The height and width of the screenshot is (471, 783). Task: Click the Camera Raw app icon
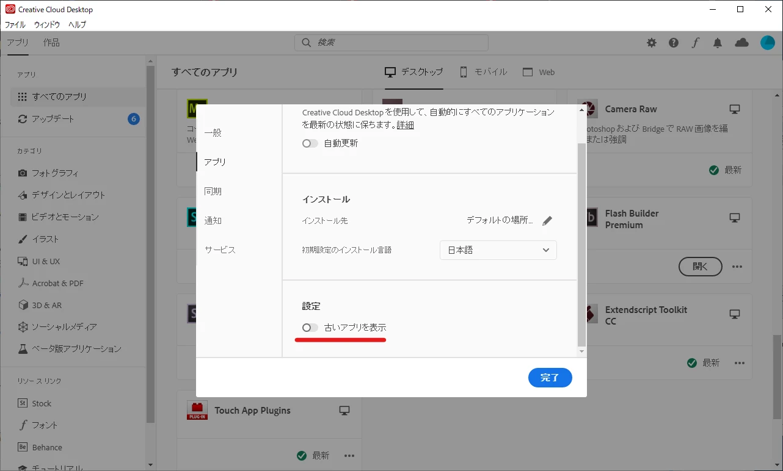588,109
